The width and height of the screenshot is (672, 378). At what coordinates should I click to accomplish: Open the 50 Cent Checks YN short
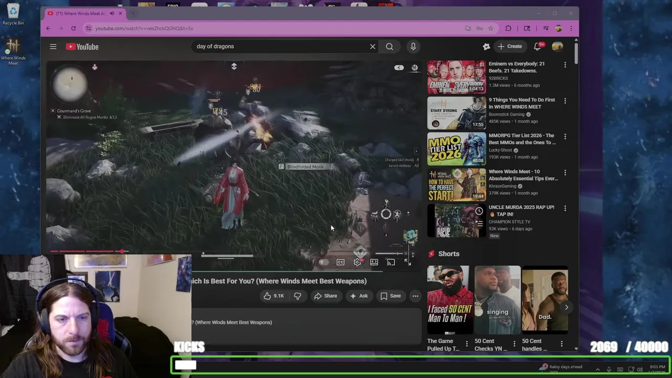497,300
